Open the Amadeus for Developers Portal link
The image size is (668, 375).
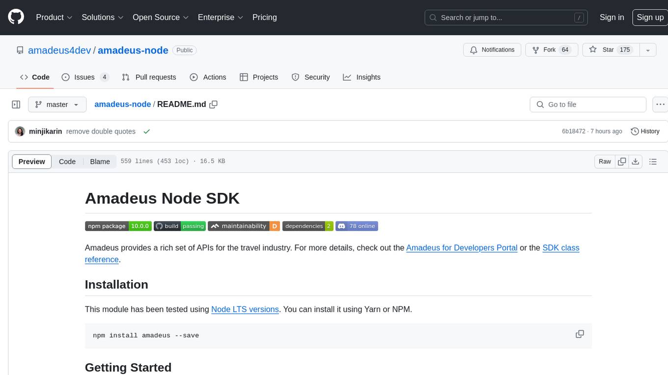[x=462, y=248]
